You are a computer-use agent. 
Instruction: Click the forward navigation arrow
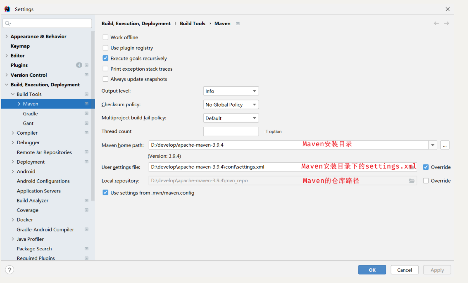coord(447,23)
